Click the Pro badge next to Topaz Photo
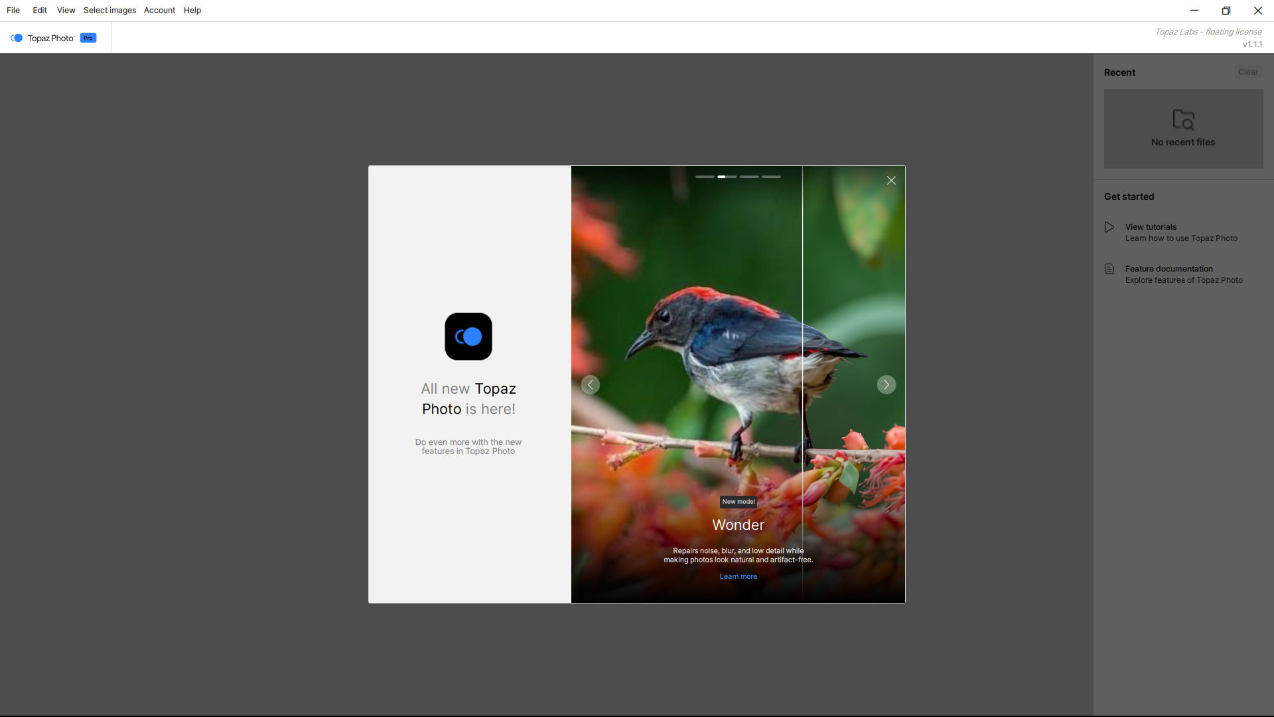Viewport: 1274px width, 717px height. pos(88,38)
